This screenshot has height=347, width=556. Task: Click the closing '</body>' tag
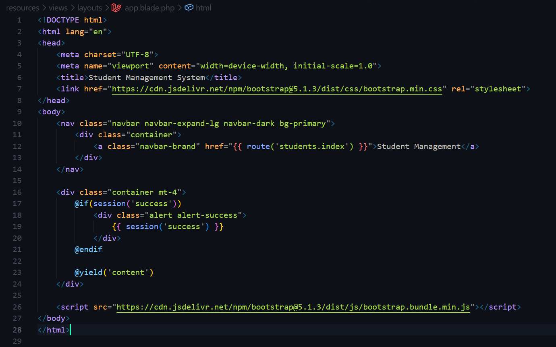54,318
